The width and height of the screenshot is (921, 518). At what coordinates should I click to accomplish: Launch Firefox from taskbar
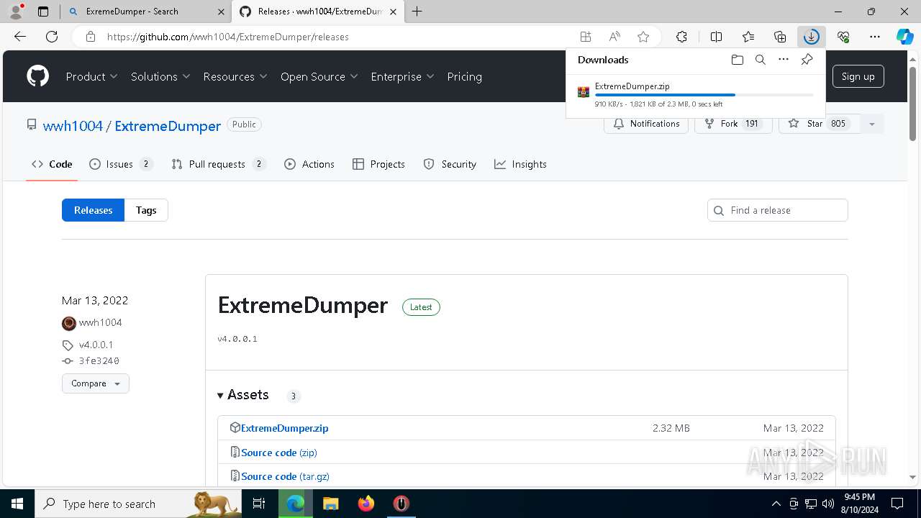[366, 504]
